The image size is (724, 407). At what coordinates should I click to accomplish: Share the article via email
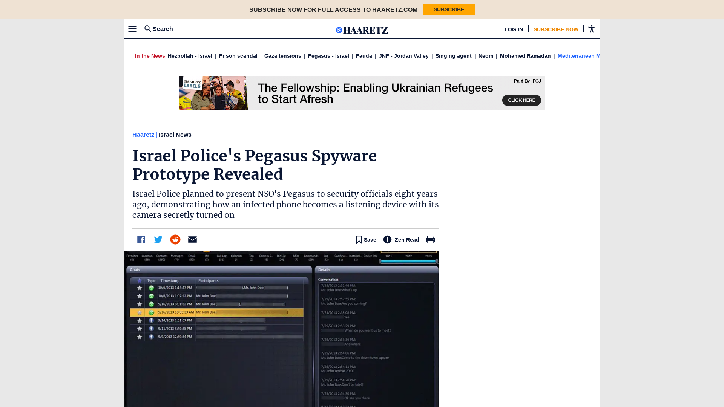(192, 239)
